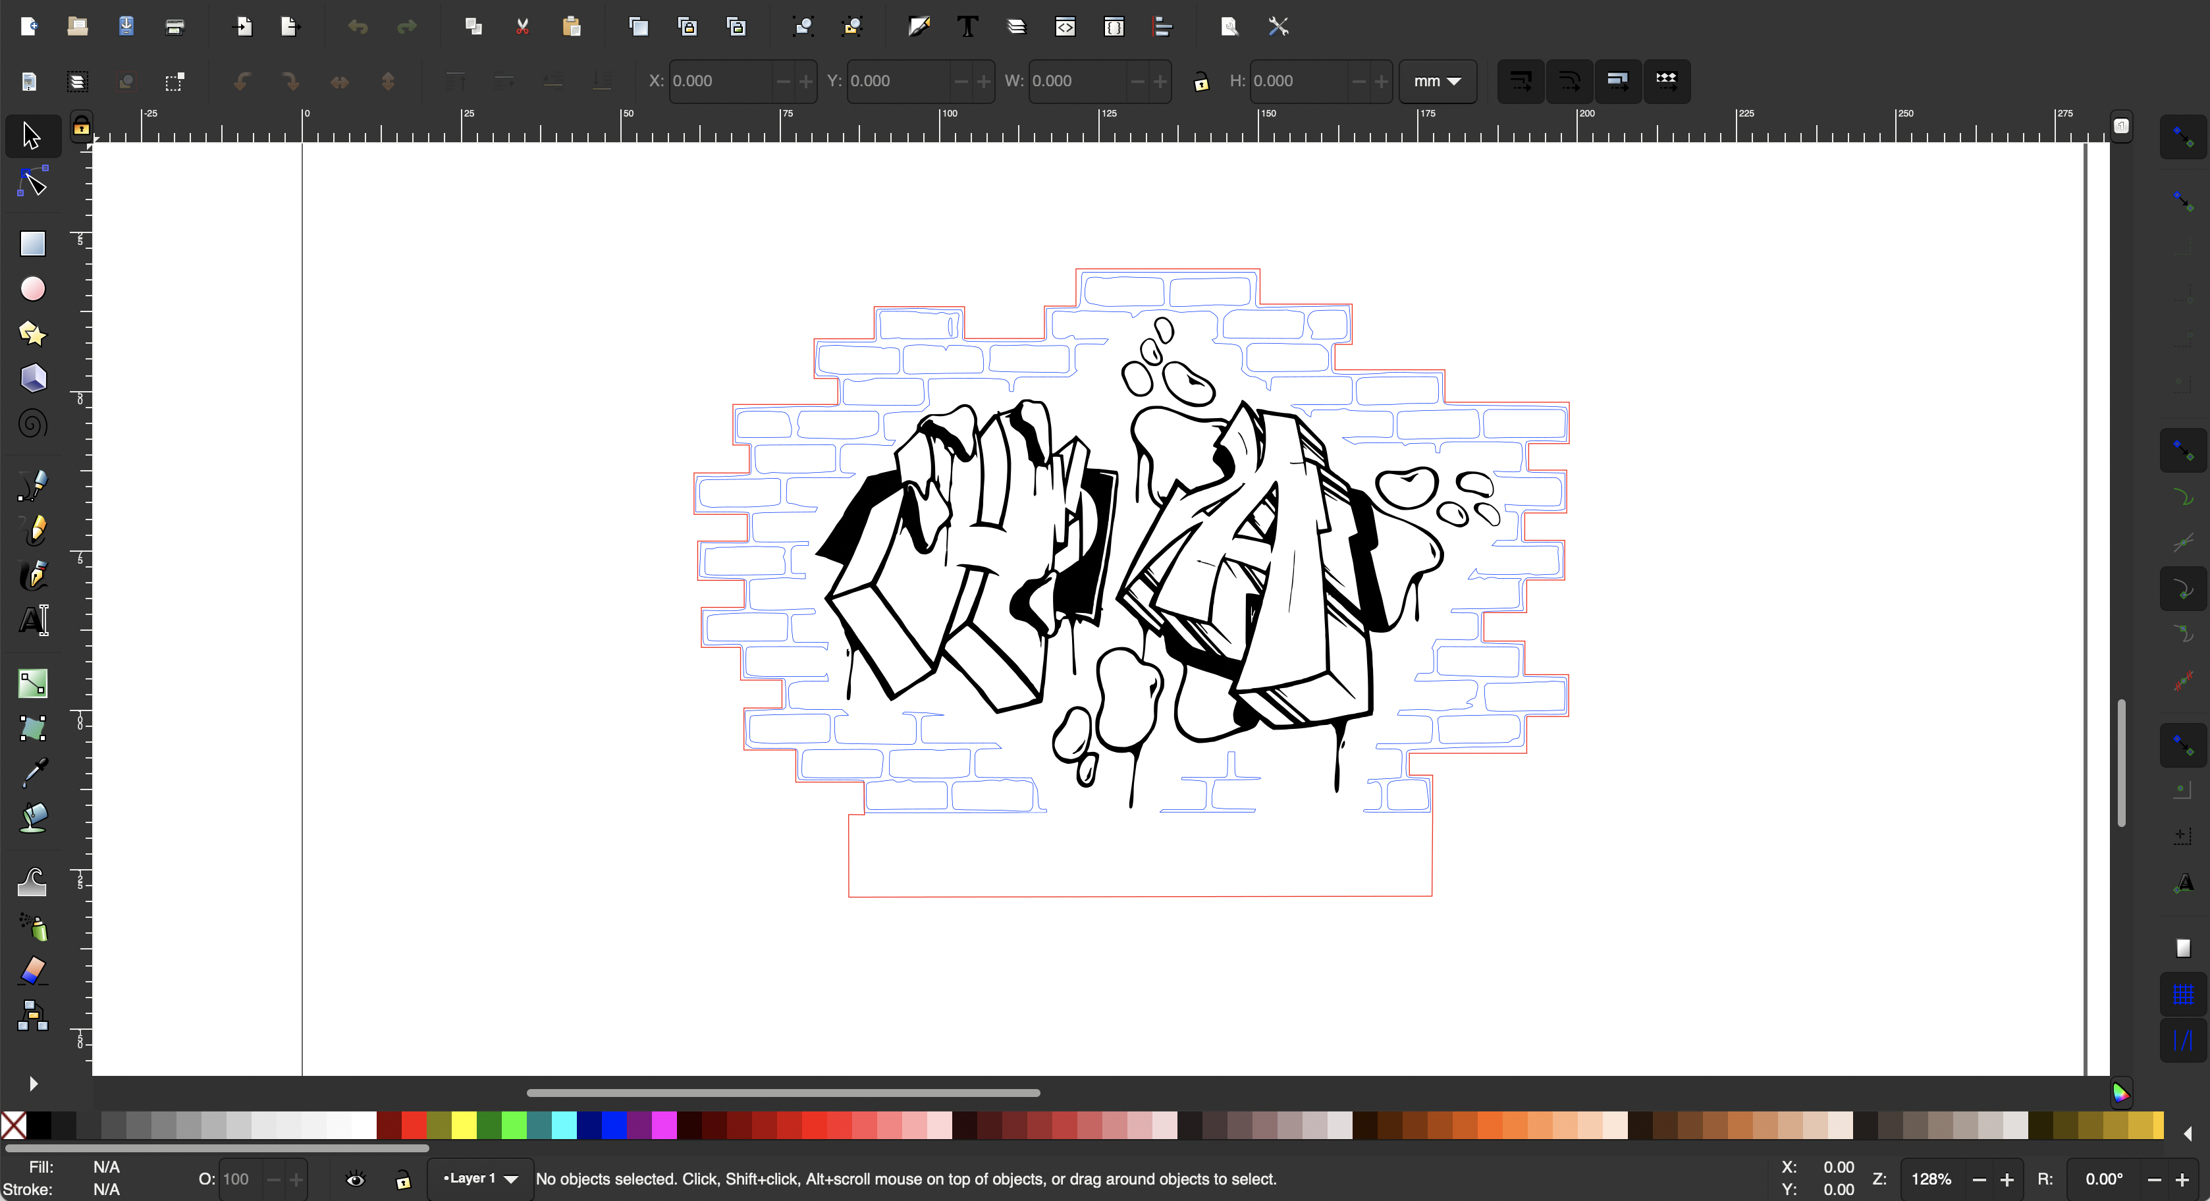The height and width of the screenshot is (1201, 2210).
Task: Toggle the width/height lock ratio
Action: [x=1201, y=82]
